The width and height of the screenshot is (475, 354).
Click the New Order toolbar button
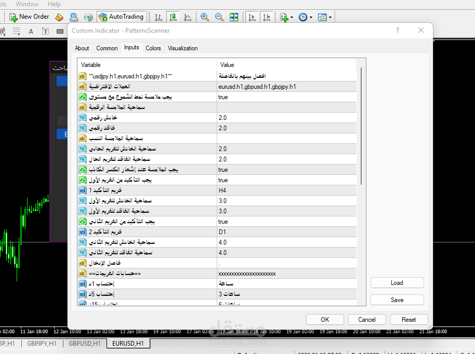click(x=29, y=17)
